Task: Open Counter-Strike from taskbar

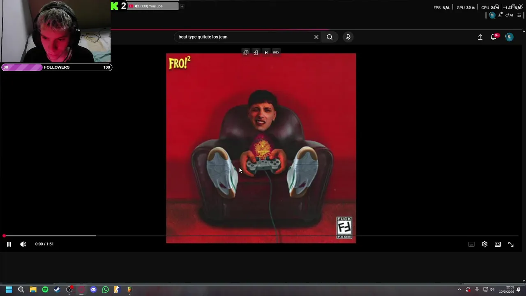Action: [x=117, y=289]
